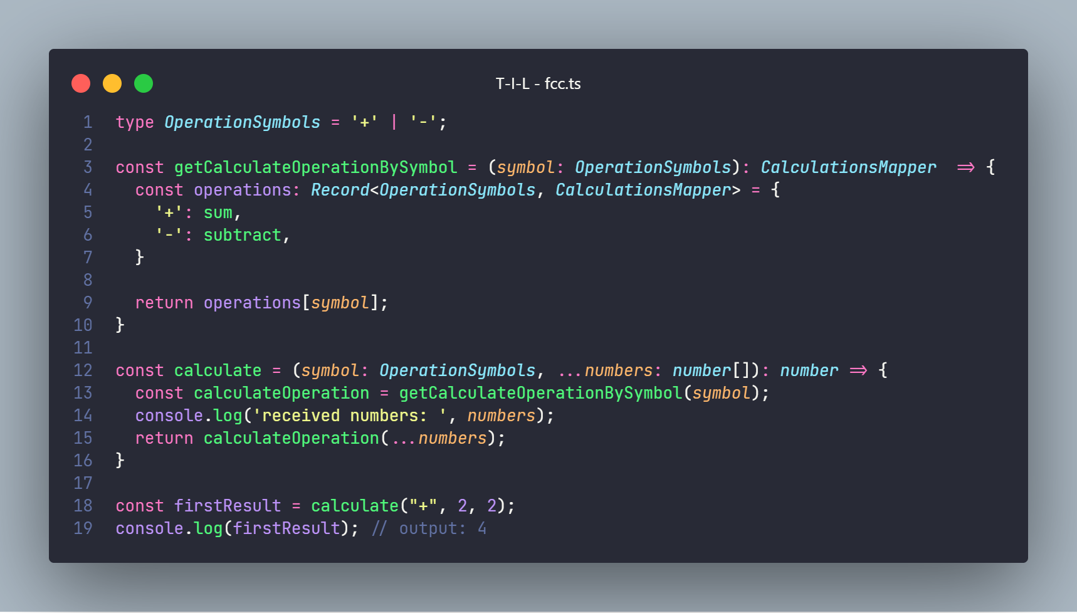
Task: Click the green maximize window dot
Action: click(x=144, y=83)
